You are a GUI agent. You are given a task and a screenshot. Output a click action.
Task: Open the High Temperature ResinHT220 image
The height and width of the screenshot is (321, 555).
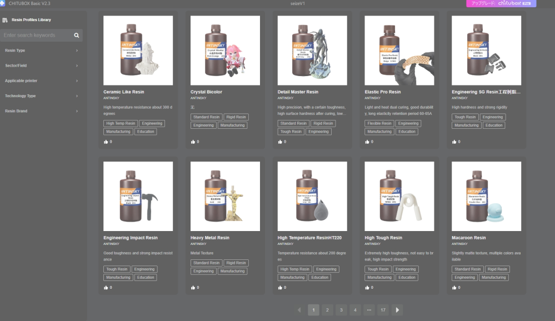point(312,197)
